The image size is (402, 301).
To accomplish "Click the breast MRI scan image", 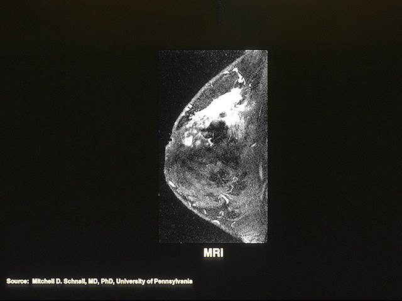I will click(213, 146).
